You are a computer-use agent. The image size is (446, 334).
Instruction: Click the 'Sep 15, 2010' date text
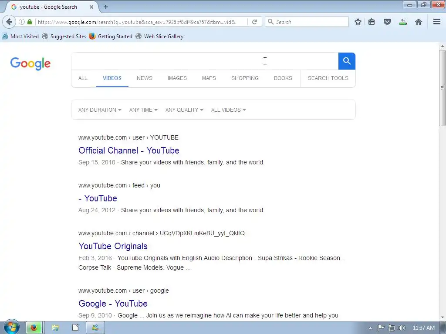(97, 163)
